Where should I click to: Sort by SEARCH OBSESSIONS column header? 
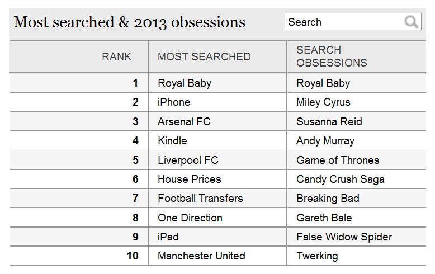pos(332,56)
